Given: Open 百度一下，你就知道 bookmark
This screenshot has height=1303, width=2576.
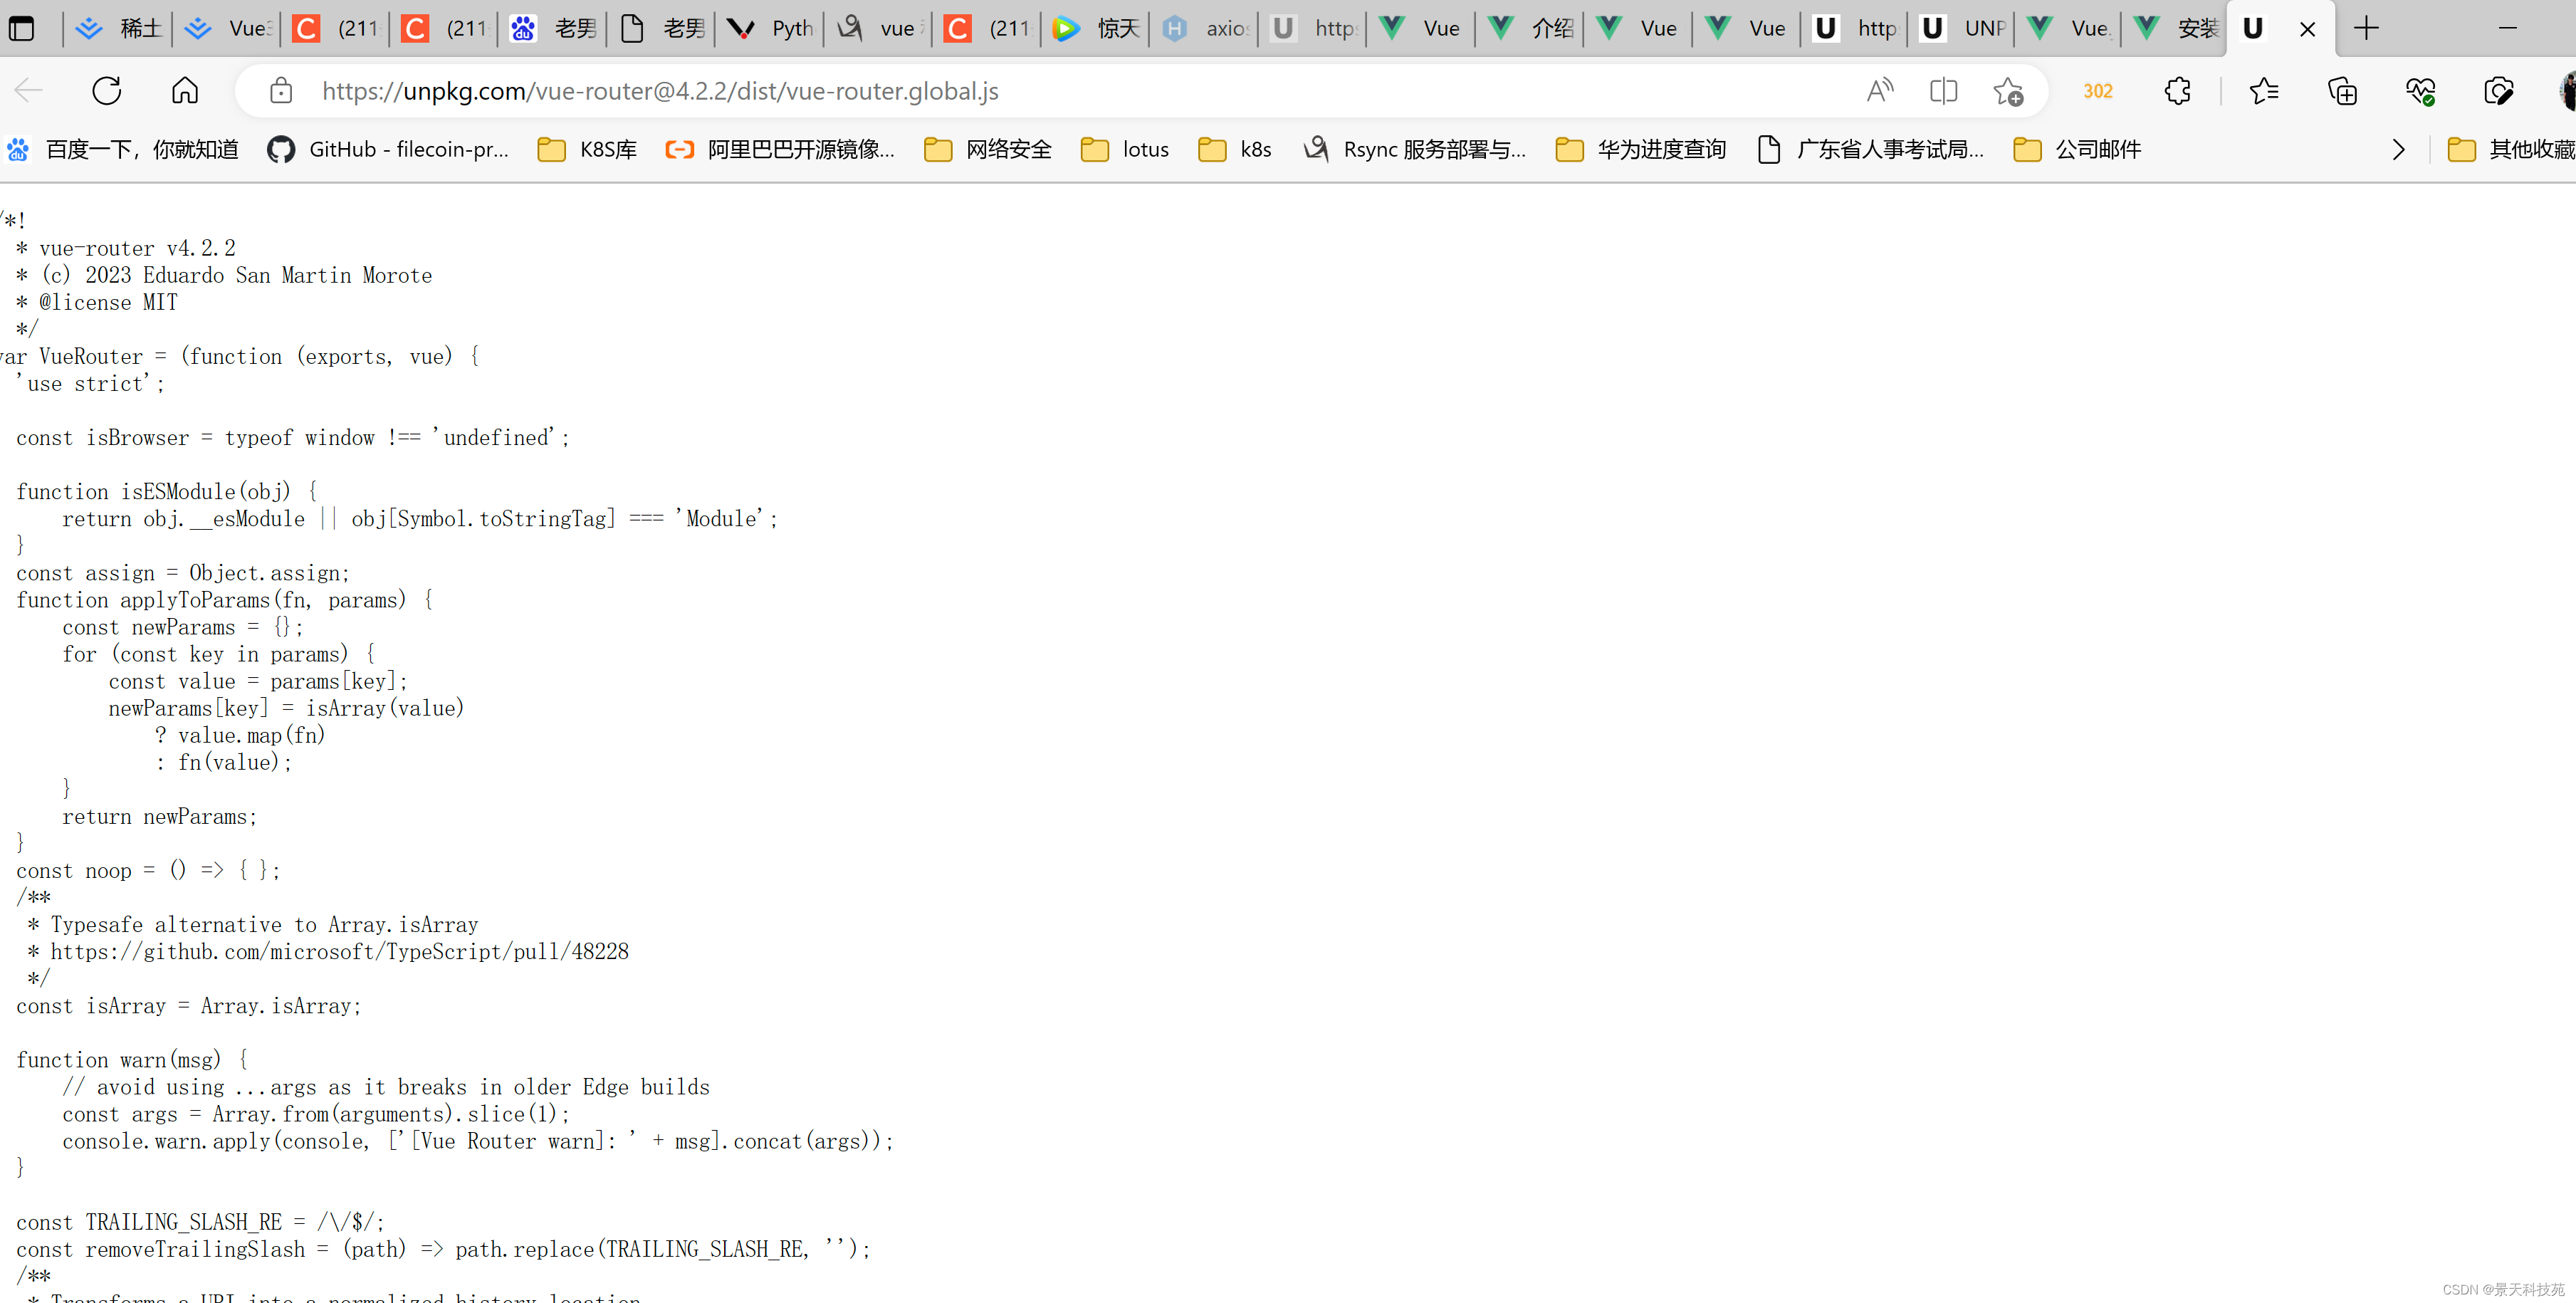Looking at the screenshot, I should (123, 150).
